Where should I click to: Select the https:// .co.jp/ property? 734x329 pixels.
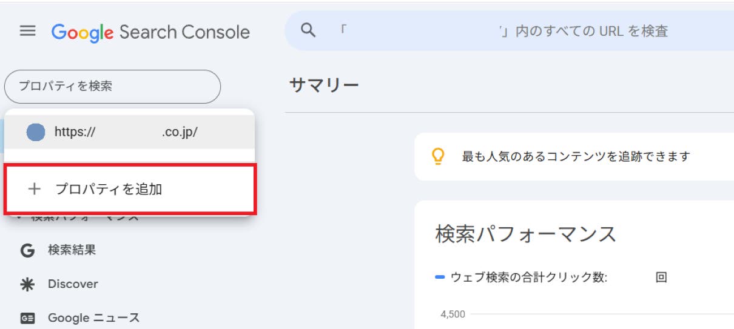(129, 132)
